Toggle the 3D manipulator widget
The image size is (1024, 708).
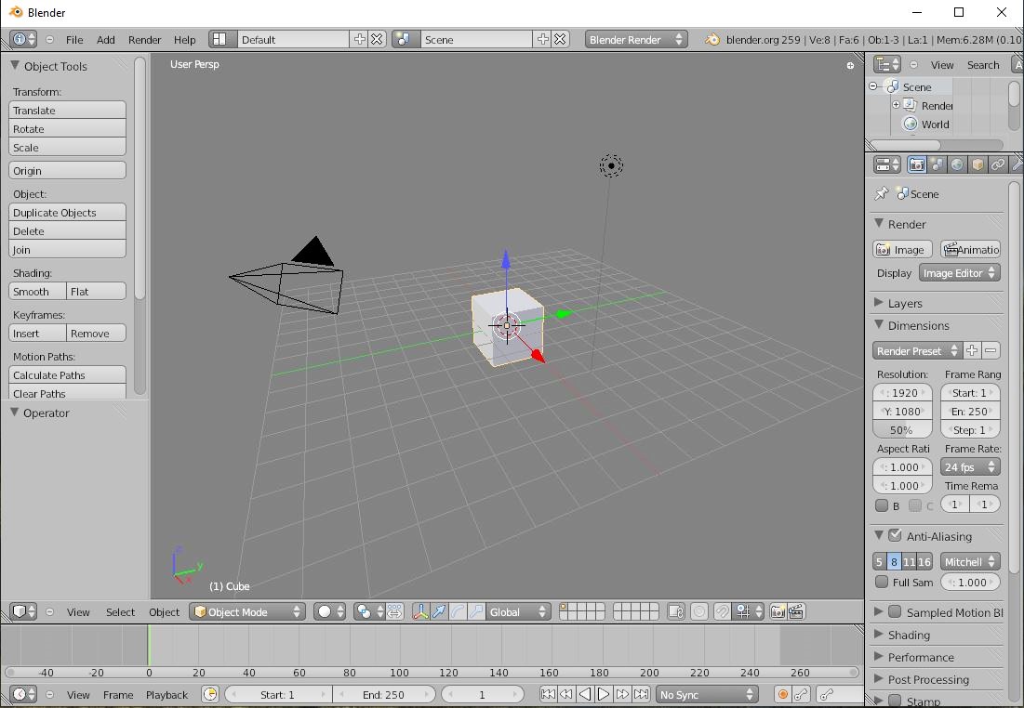pos(420,611)
